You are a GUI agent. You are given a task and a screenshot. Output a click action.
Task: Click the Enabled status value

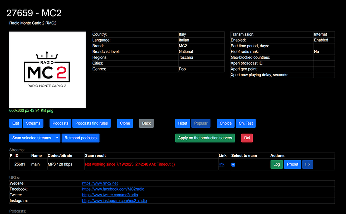321,40
